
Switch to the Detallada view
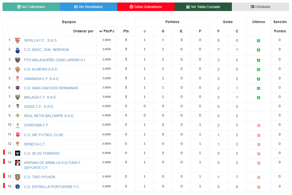tap(260, 7)
